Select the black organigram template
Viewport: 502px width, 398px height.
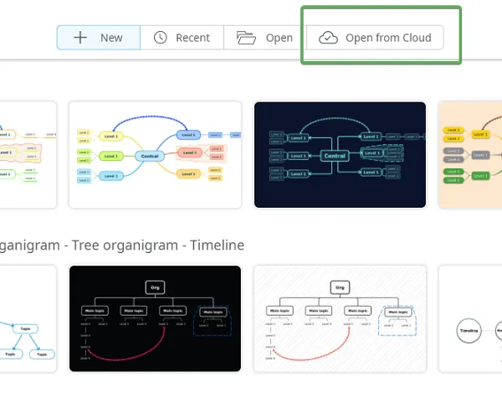pos(155,318)
